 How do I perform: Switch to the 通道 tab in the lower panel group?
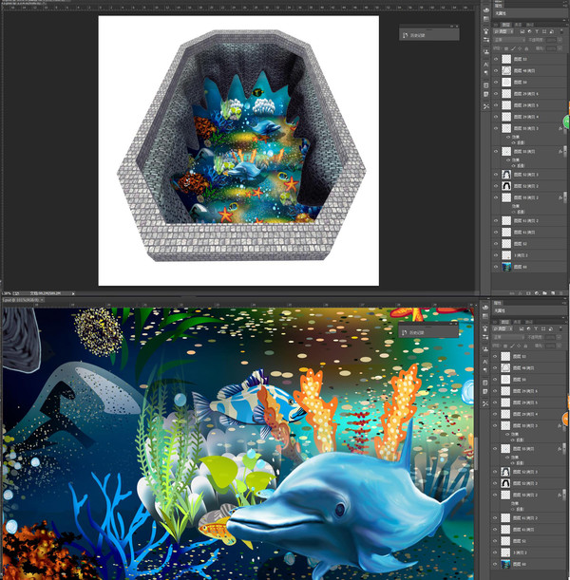[517, 322]
